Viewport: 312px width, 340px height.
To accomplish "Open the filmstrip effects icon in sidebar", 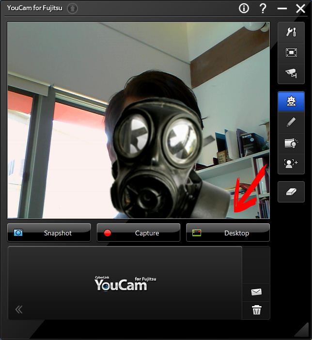I will point(291,143).
